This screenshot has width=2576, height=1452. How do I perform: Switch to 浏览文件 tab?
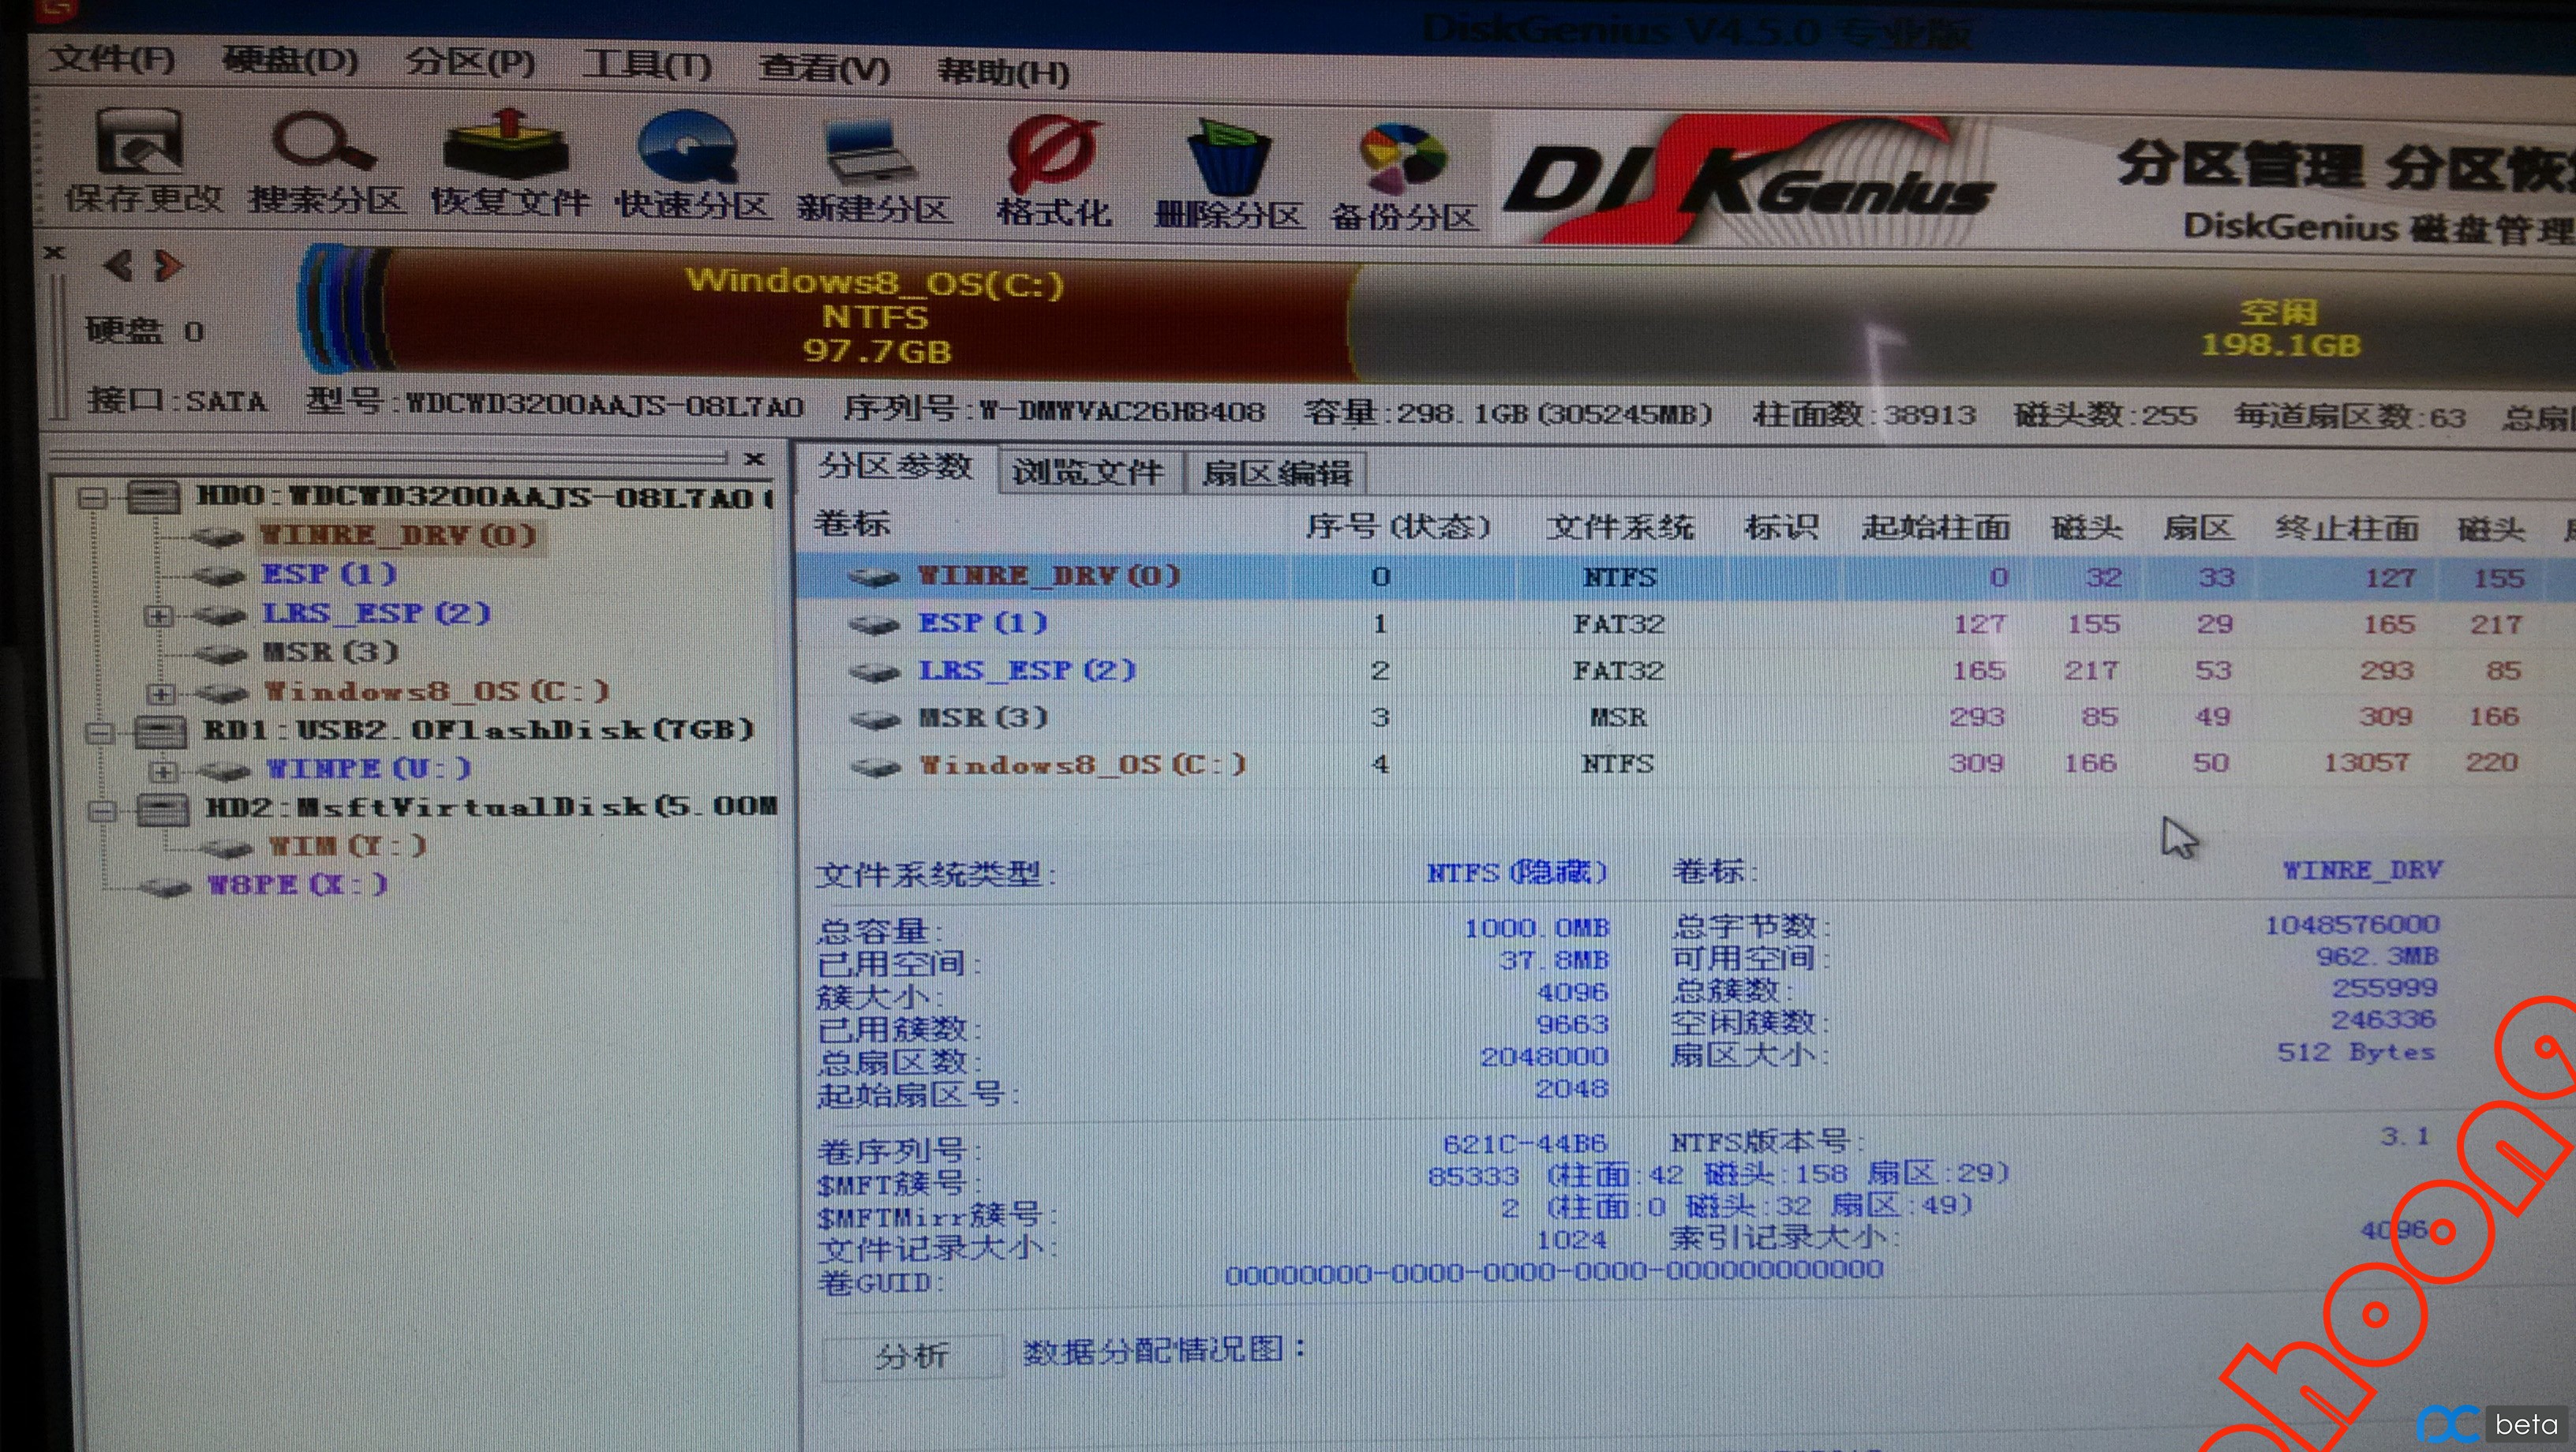click(x=1088, y=471)
